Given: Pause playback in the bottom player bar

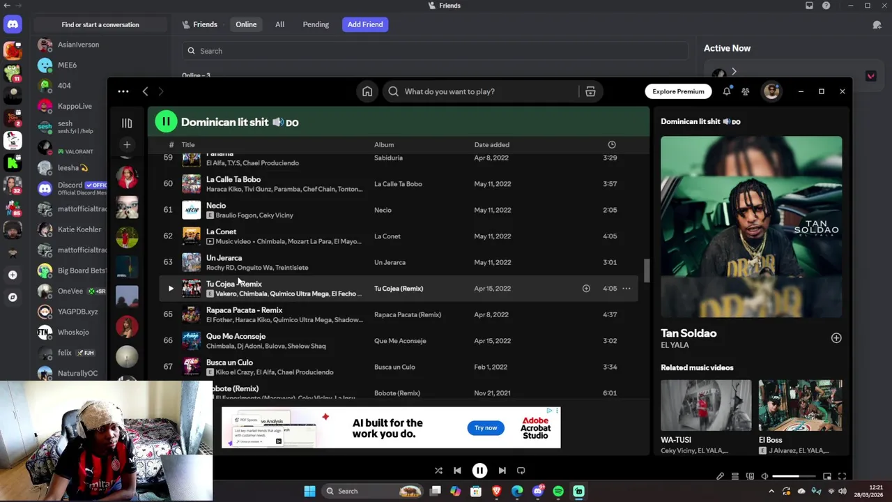Looking at the screenshot, I should pyautogui.click(x=479, y=471).
